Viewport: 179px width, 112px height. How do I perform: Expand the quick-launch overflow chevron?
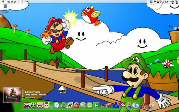point(18,1)
